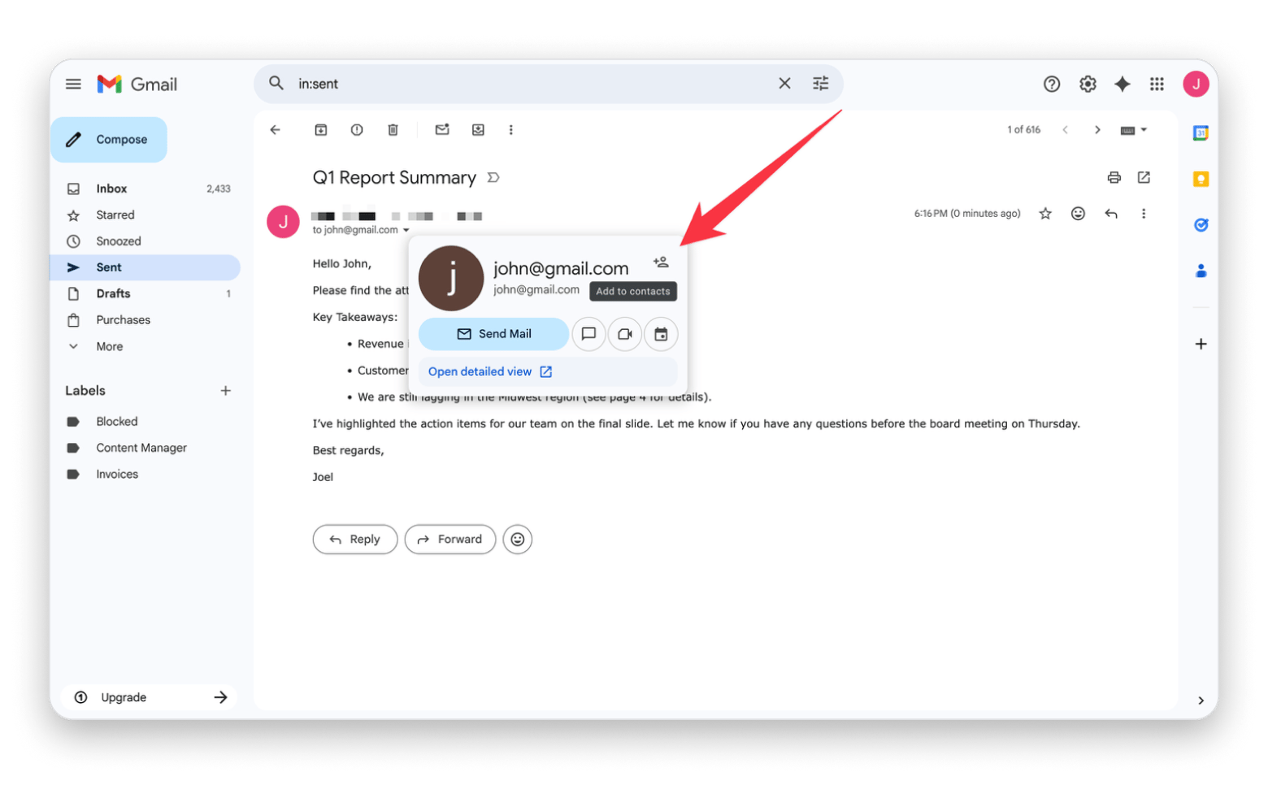This screenshot has width=1268, height=785.
Task: Archive the open email
Action: pyautogui.click(x=321, y=130)
